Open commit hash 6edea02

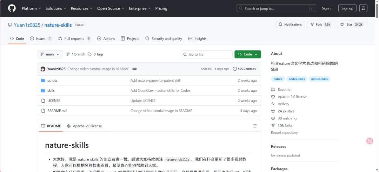point(206,69)
